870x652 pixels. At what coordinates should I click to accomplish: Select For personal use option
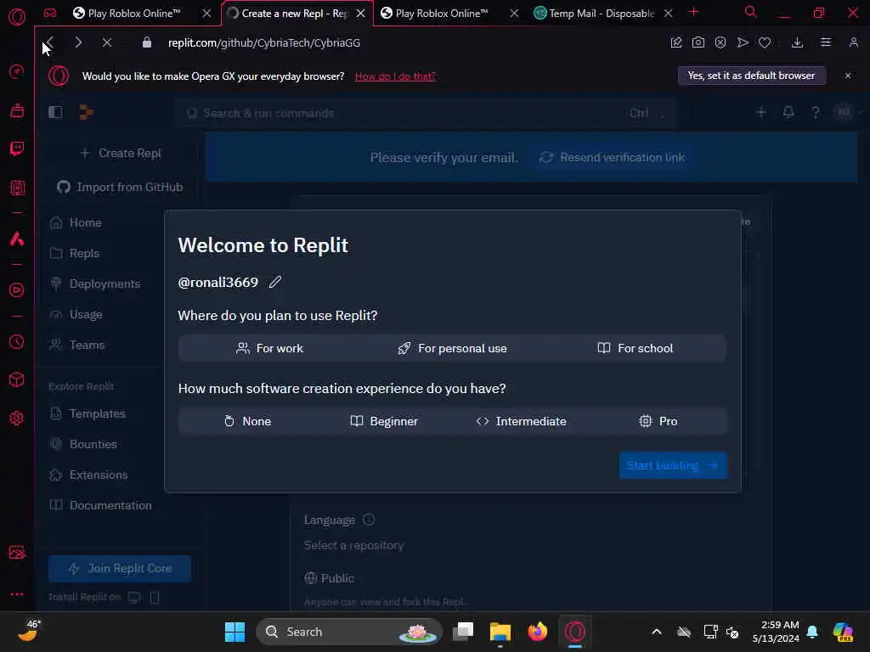coord(452,348)
